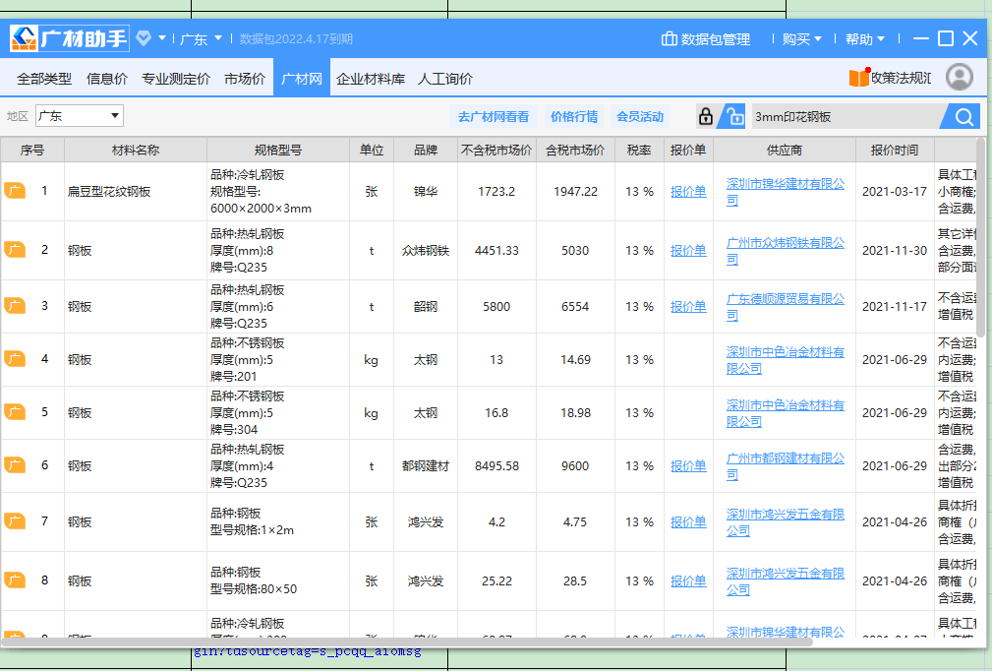The image size is (992, 671).
Task: Switch to the 信息价 tab
Action: click(x=107, y=79)
